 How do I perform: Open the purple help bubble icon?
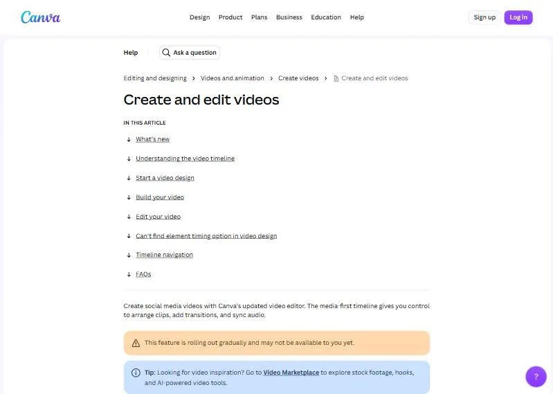click(536, 377)
